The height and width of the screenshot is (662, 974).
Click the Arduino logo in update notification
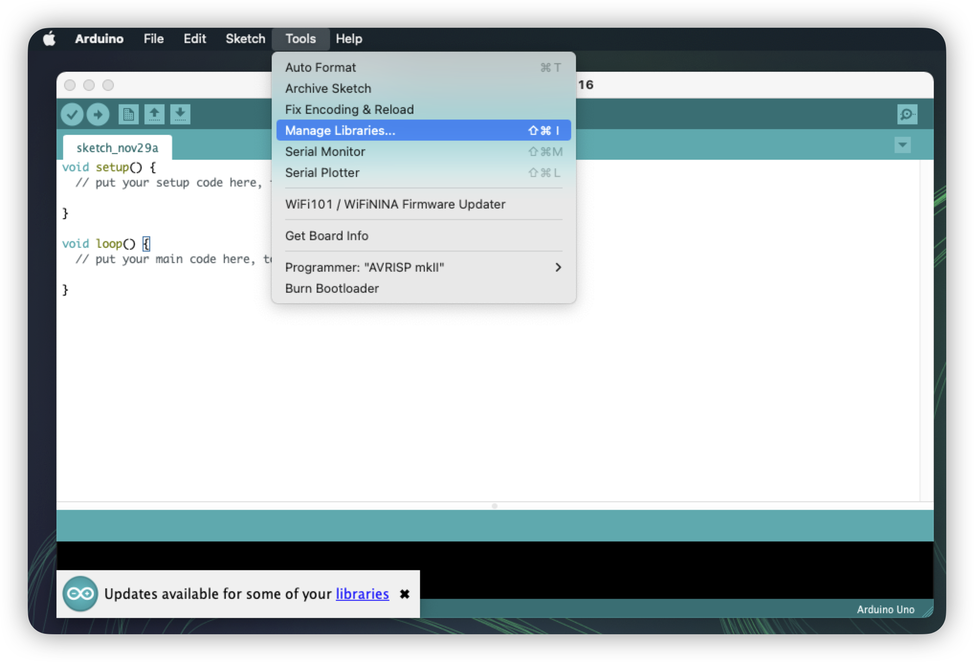[x=80, y=594]
